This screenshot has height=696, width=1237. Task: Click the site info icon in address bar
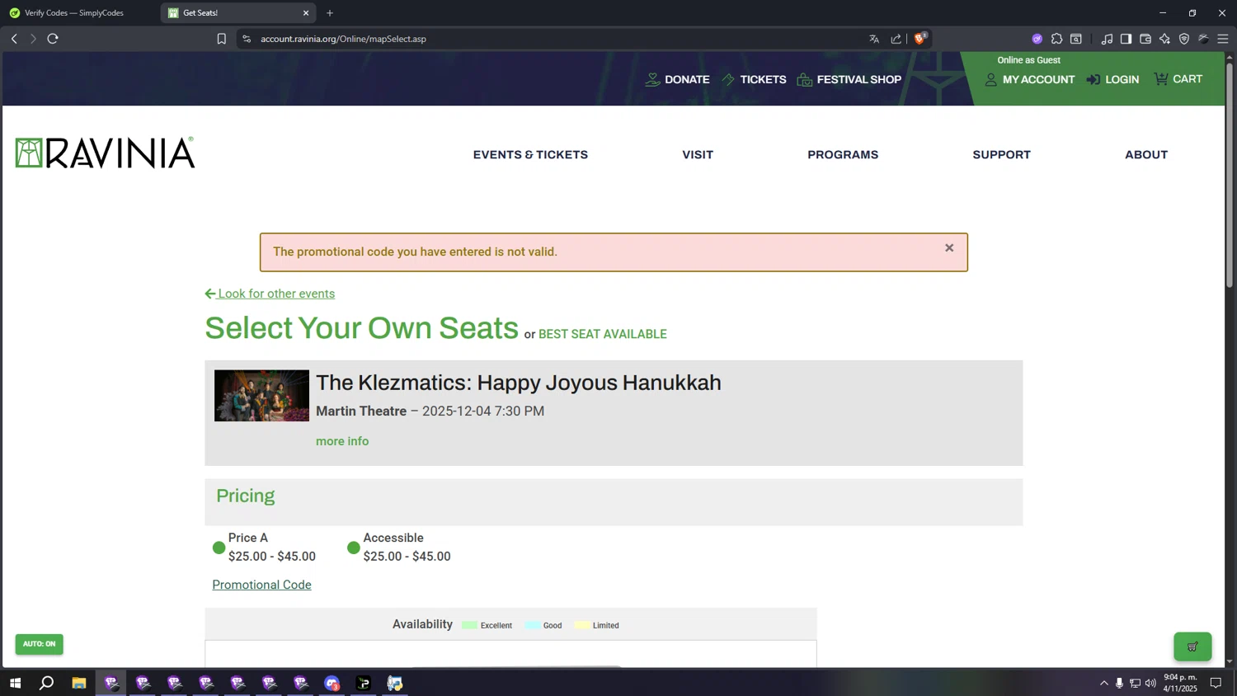[x=247, y=39]
